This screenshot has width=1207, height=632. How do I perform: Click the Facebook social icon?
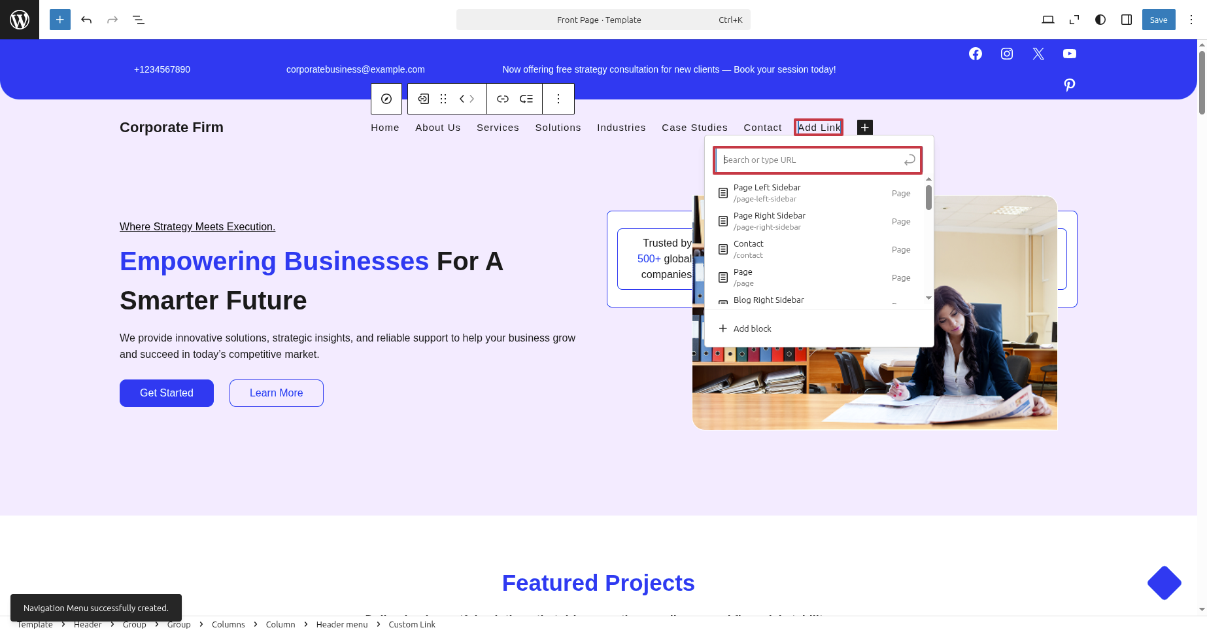pos(976,54)
